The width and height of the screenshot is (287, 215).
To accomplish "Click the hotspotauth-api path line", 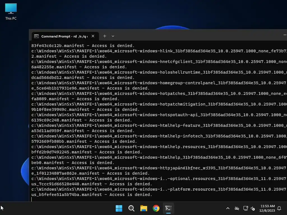I will [159, 115].
